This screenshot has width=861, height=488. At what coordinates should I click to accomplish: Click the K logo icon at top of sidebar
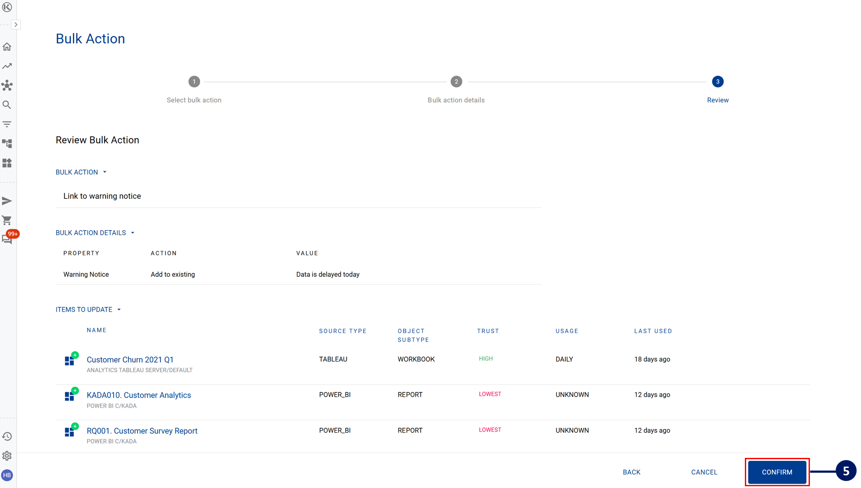pos(7,7)
